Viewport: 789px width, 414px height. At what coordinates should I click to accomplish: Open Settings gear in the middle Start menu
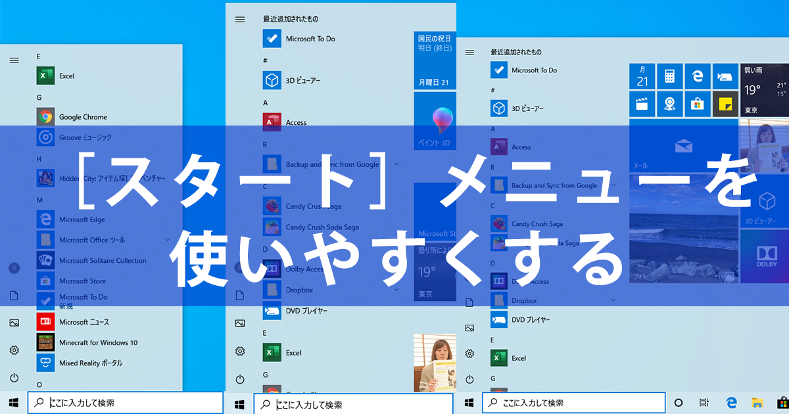[x=240, y=351]
